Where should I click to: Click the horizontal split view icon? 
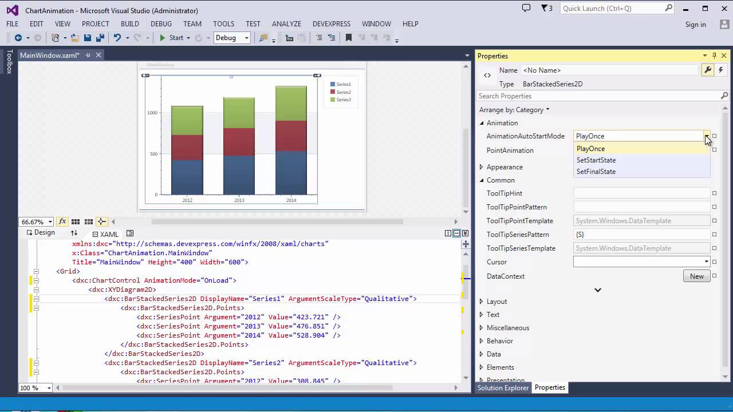tap(456, 233)
